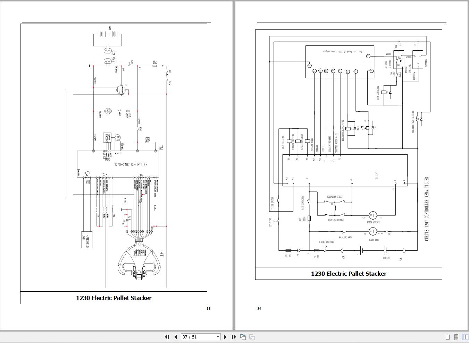Enable continuous scrolling page view
Viewport: 469px width, 343px height.
[456, 337]
